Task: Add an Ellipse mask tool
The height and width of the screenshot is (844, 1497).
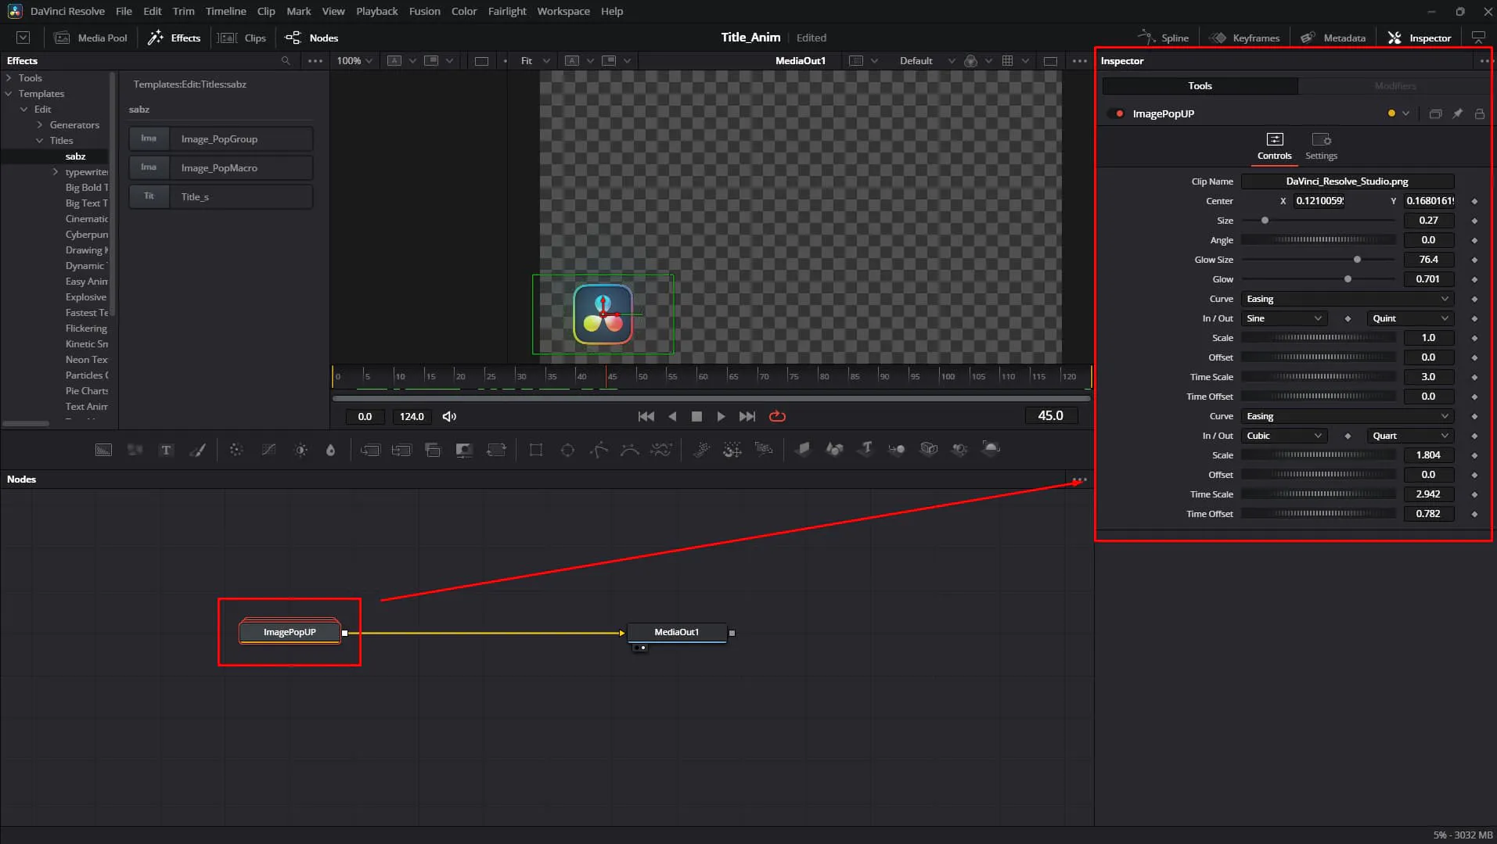Action: point(567,450)
